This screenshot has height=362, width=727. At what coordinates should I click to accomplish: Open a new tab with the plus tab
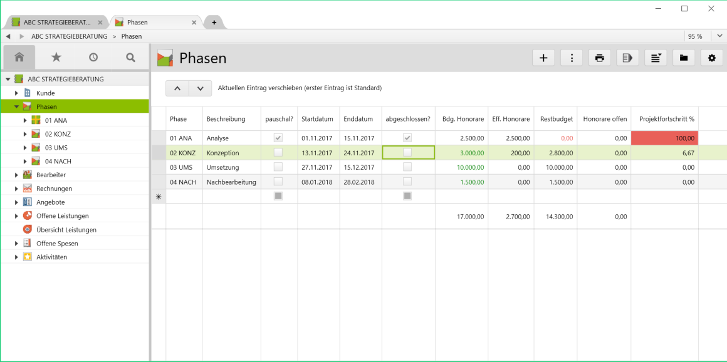click(x=214, y=22)
